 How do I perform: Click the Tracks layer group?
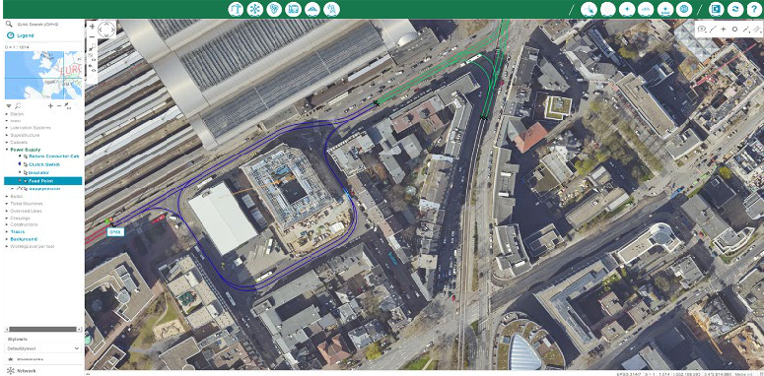pyautogui.click(x=18, y=232)
